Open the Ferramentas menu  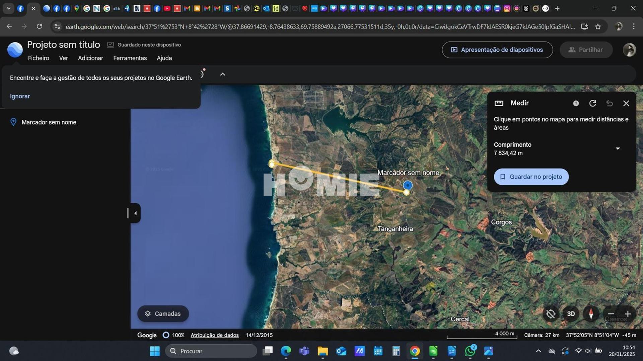click(x=130, y=58)
